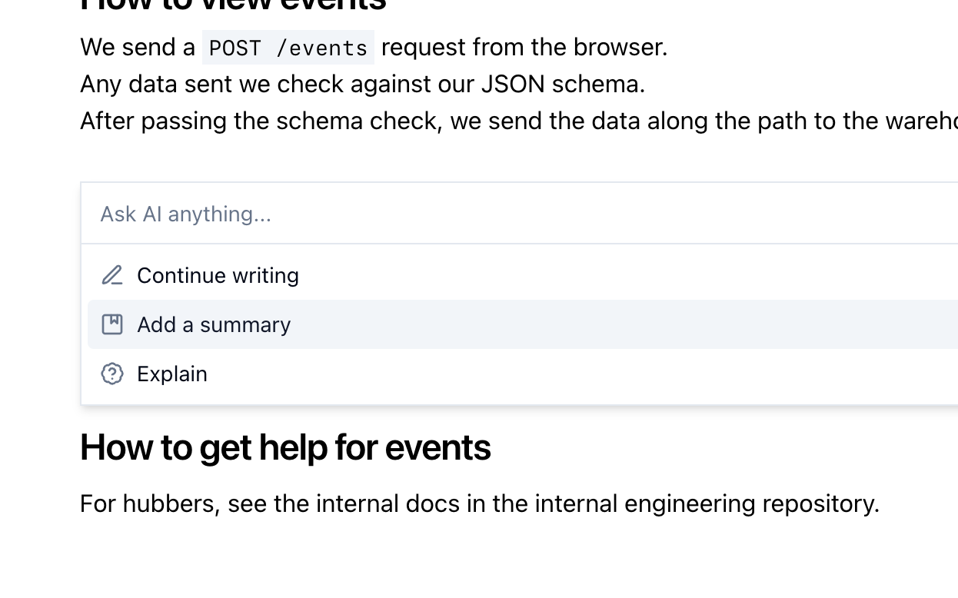Click the words "along the path"
Image resolution: width=958 pixels, height=598 pixels.
click(x=698, y=121)
